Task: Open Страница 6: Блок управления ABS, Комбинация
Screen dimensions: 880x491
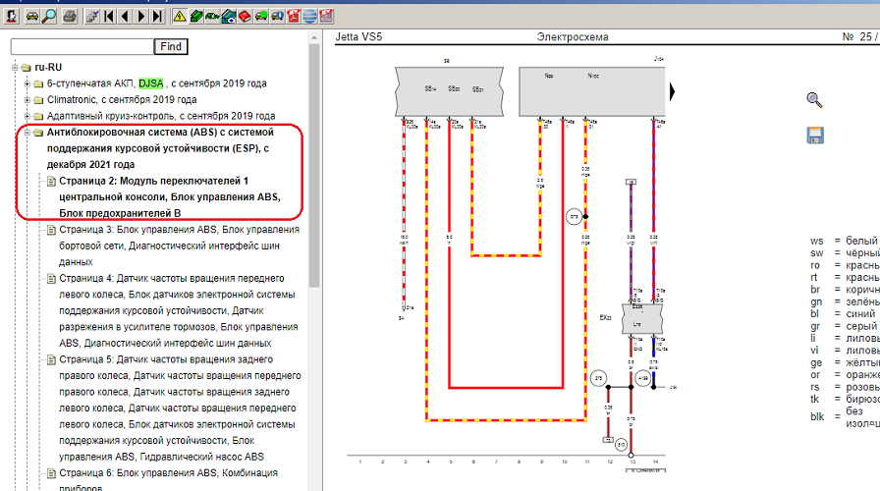Action: coord(168,480)
